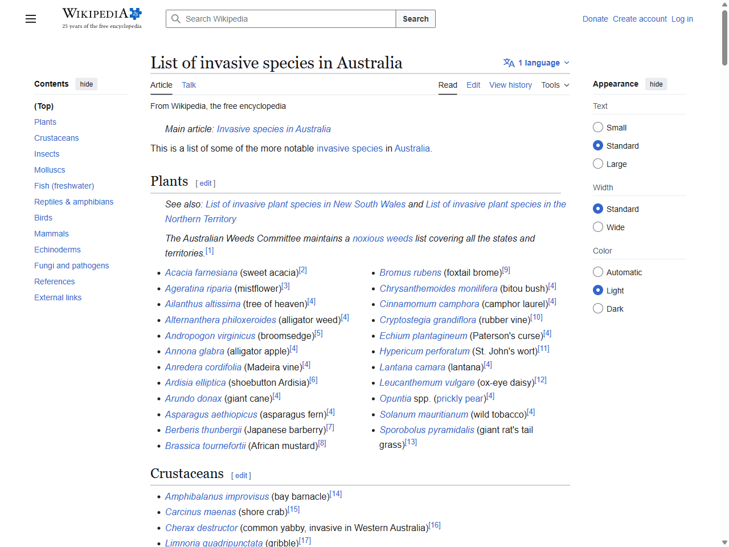Screen dimensions: 729x547
Task: Open main article Invasive species in Australia
Action: pos(273,129)
